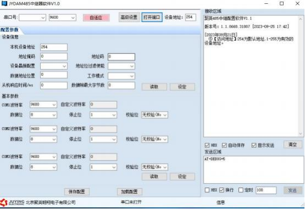This screenshot has width=305, height=209.
Task: Click the JYDAM485 app icon in title bar
Action: [x=4, y=3]
